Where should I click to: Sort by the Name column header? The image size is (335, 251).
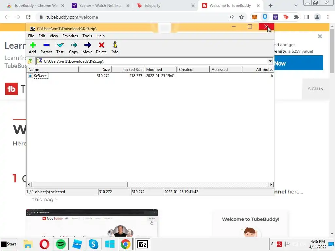pos(53,69)
